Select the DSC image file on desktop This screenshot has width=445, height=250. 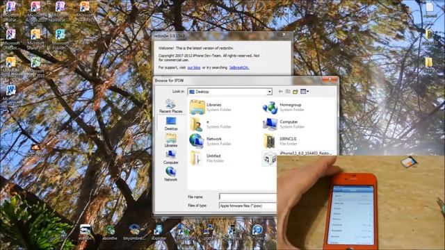pyautogui.click(x=35, y=150)
